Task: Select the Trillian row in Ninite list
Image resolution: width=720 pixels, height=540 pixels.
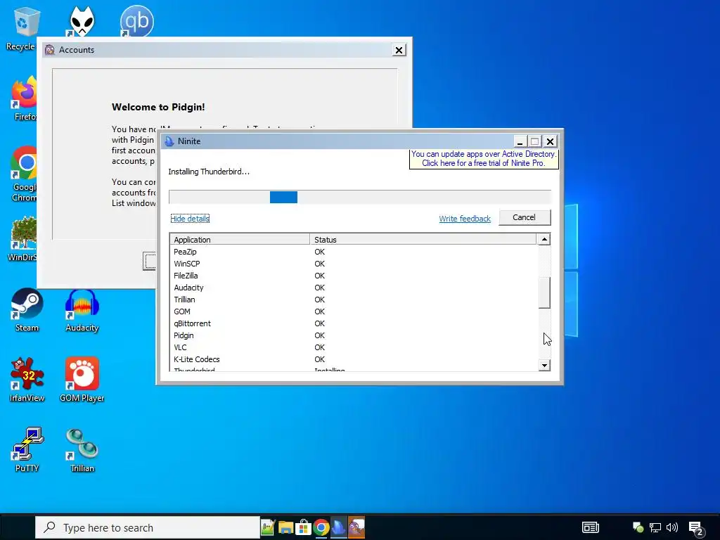Action: (354, 300)
